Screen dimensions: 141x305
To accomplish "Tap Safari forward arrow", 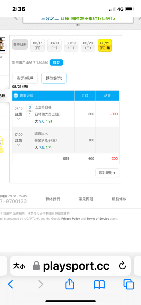I will [41, 284].
